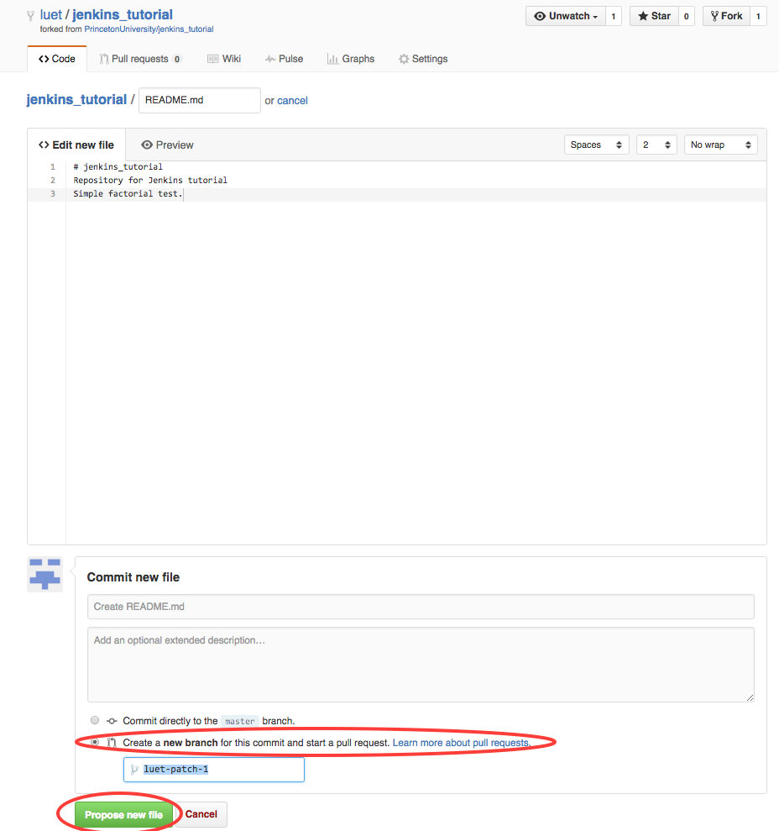Open the PrincetonUniversity/jenkins_tutorial fork source link
This screenshot has height=831, width=779.
click(x=149, y=29)
